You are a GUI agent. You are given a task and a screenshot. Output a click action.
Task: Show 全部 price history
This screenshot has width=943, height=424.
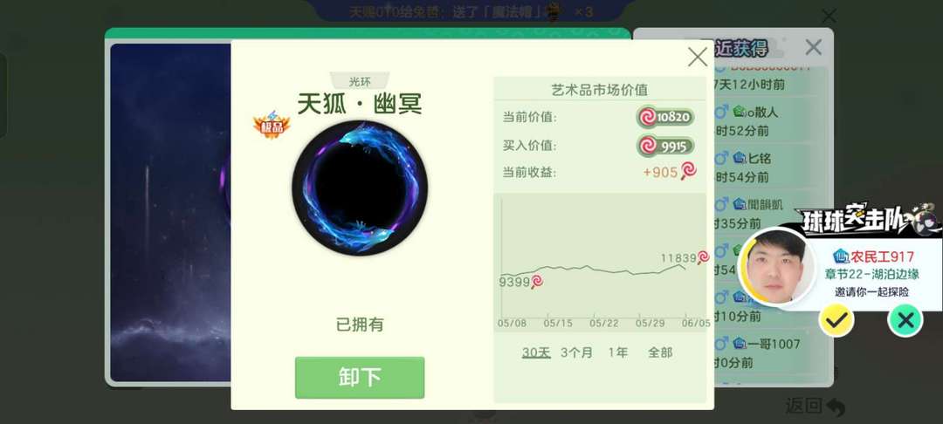660,352
